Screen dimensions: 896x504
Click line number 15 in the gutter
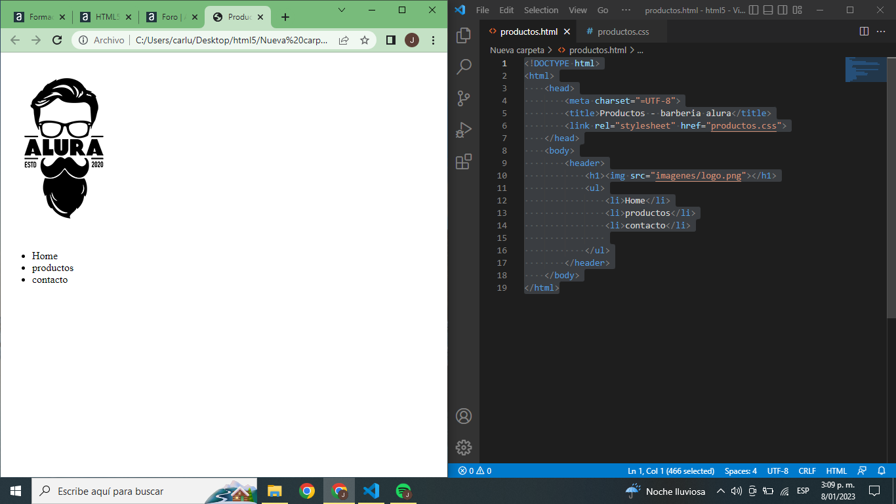[502, 238]
